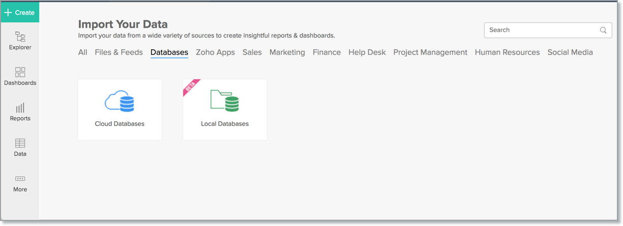623x226 pixels.
Task: Switch to the All tab
Action: click(82, 52)
